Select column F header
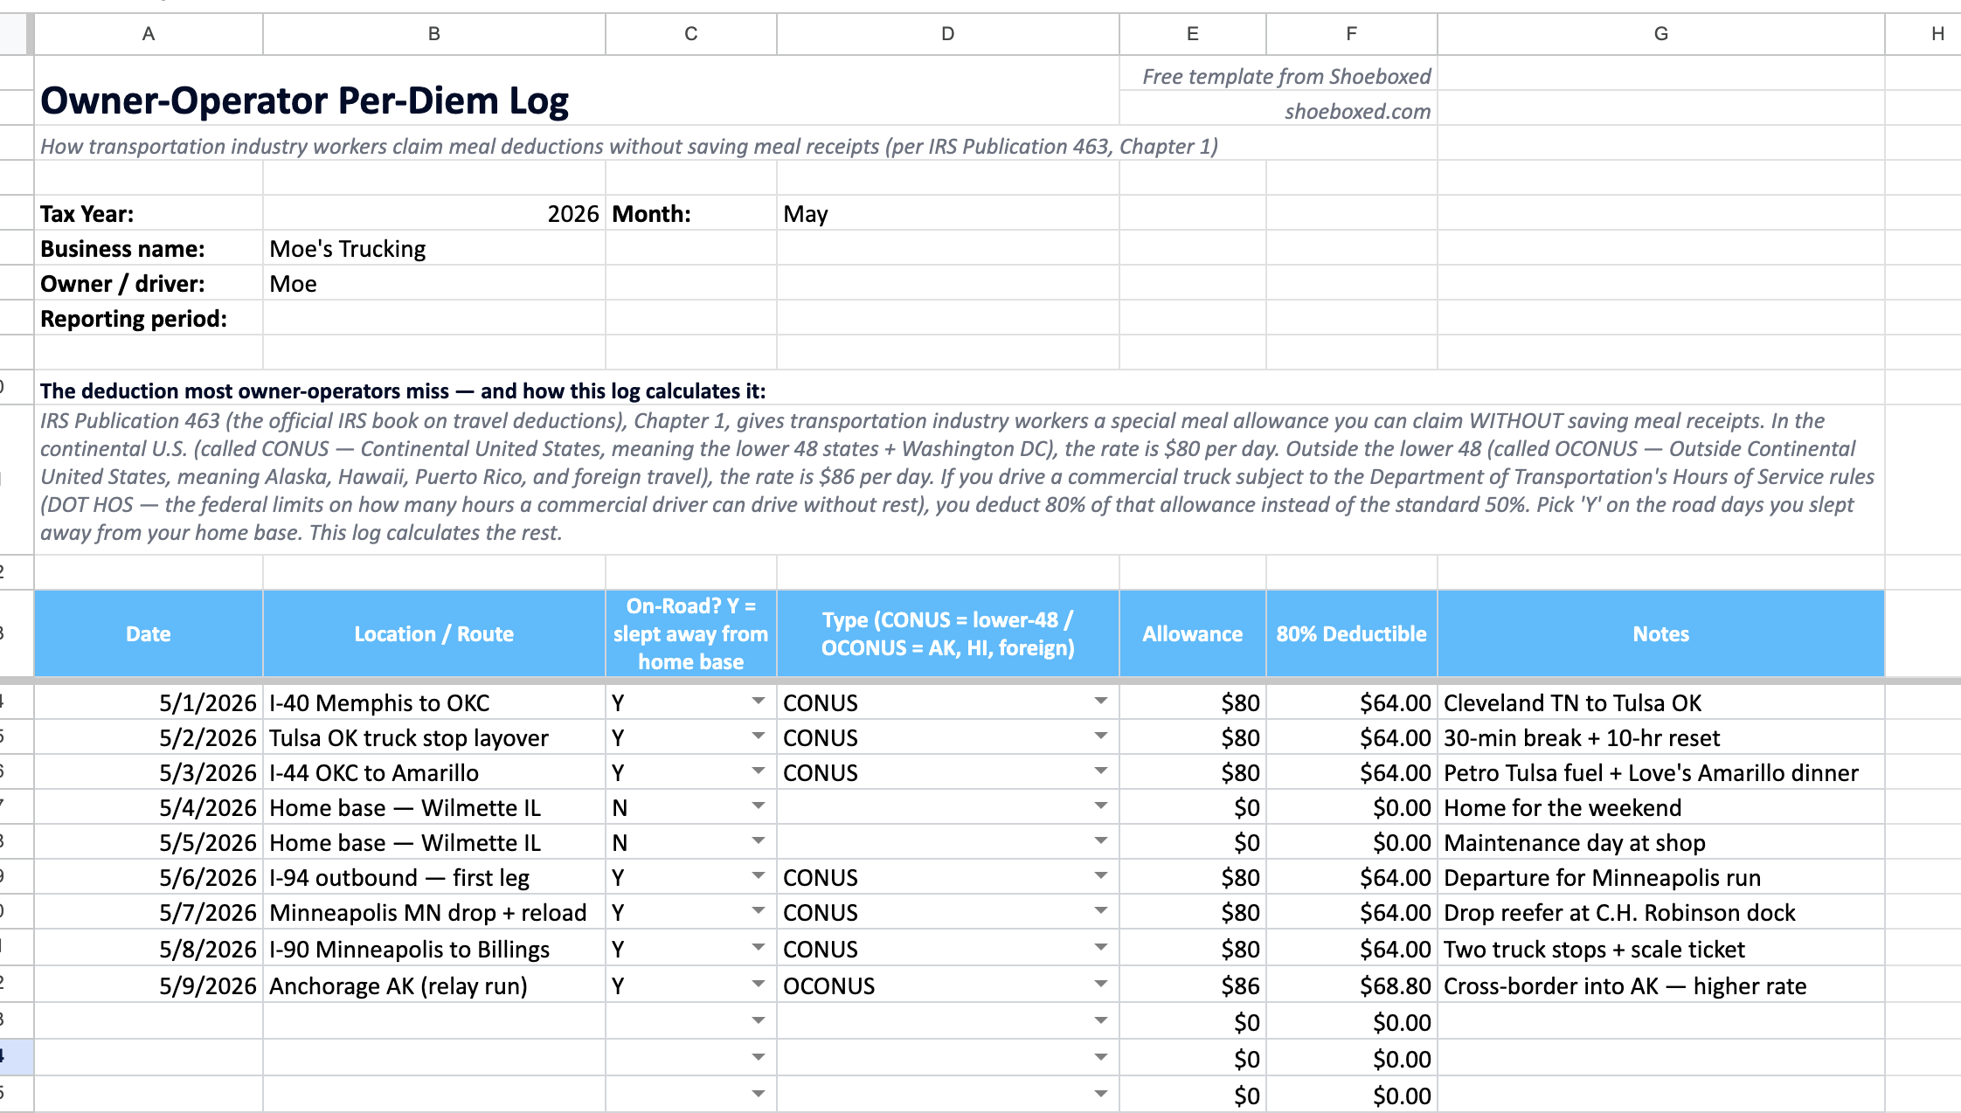Screen dimensions: 1961x1113 tap(1351, 34)
